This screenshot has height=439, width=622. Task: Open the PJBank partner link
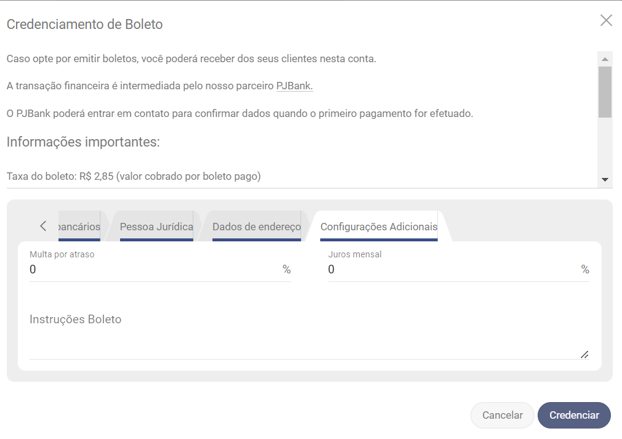pos(294,86)
